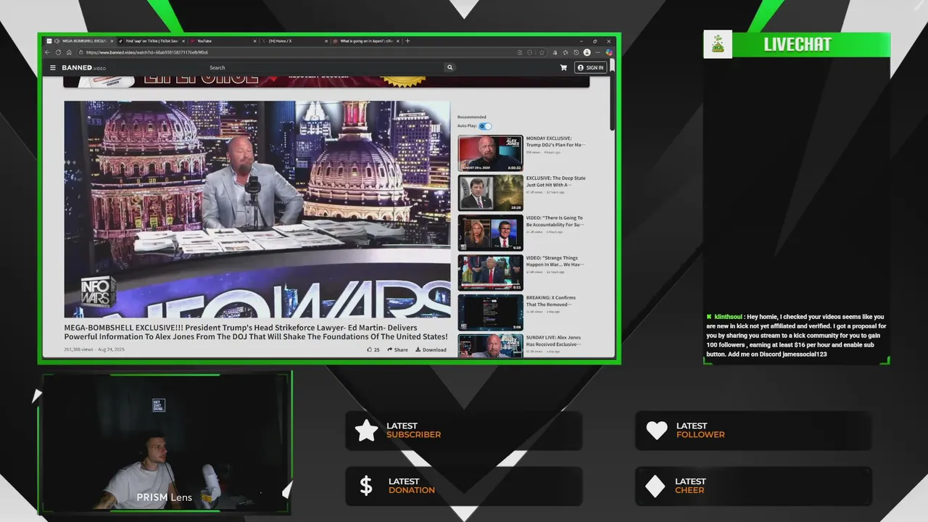Open 'There Is Going To Be Accountability' thumbnail
This screenshot has width=928, height=522.
490,233
